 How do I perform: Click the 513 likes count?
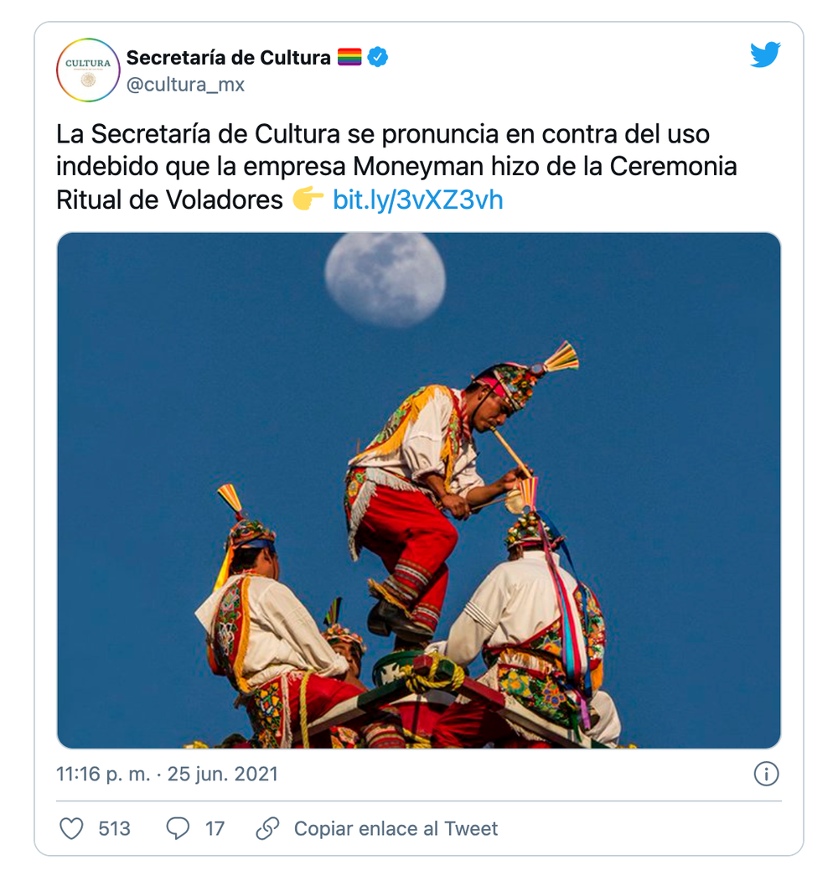(x=115, y=828)
